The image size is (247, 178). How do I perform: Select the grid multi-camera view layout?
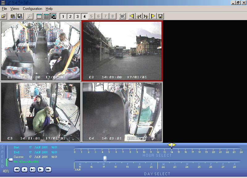pyautogui.click(x=46, y=16)
